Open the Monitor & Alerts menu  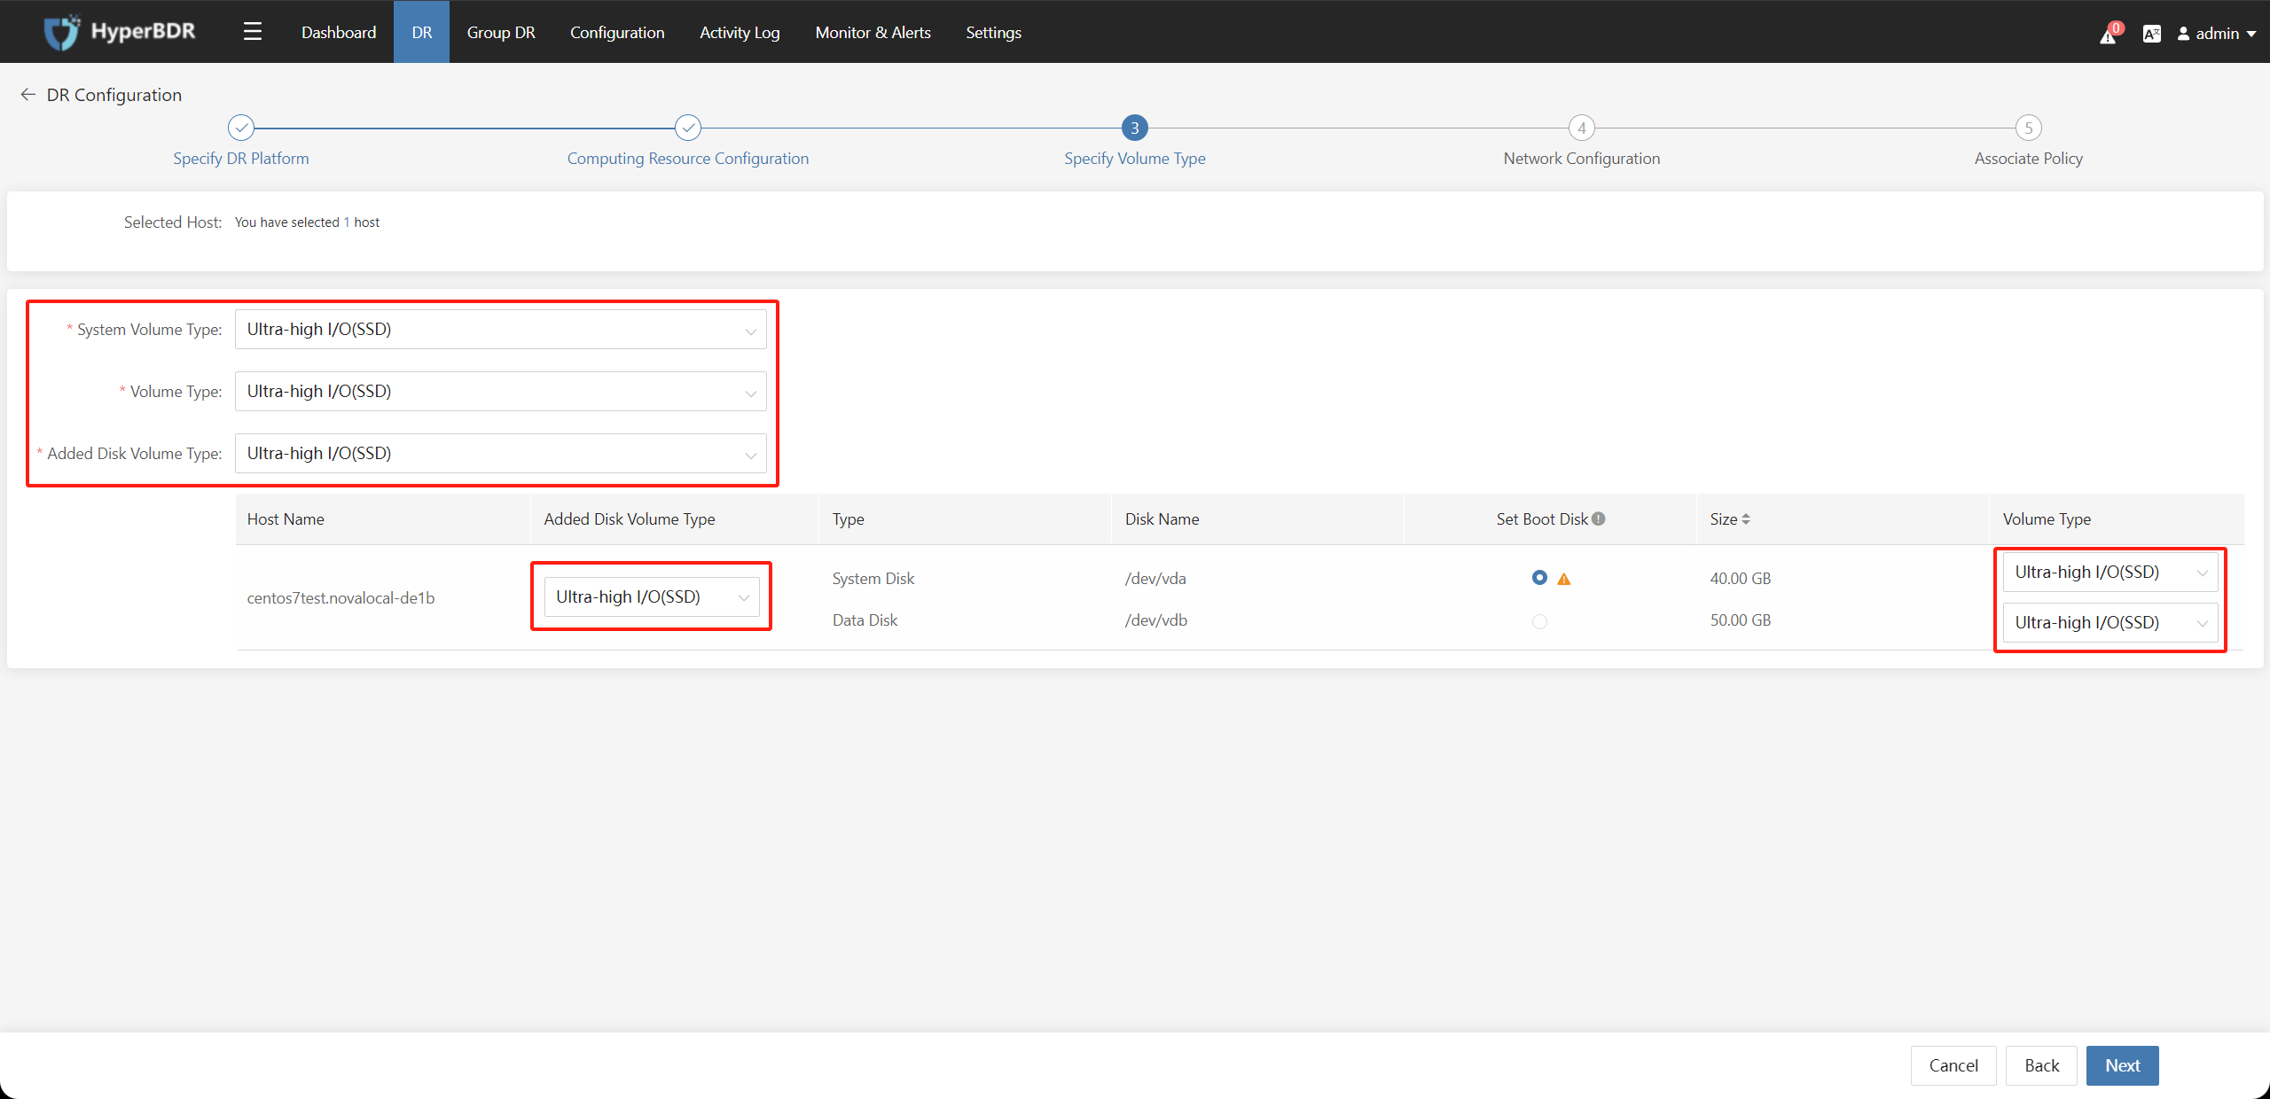point(873,32)
